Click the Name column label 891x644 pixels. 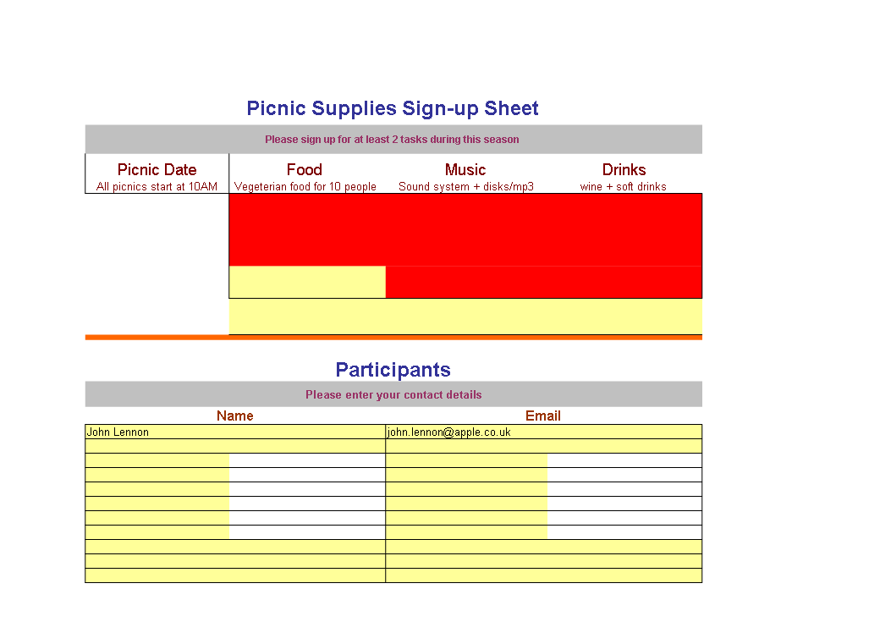coord(234,416)
